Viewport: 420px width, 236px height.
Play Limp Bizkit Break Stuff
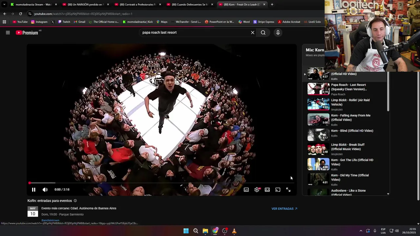point(345,149)
